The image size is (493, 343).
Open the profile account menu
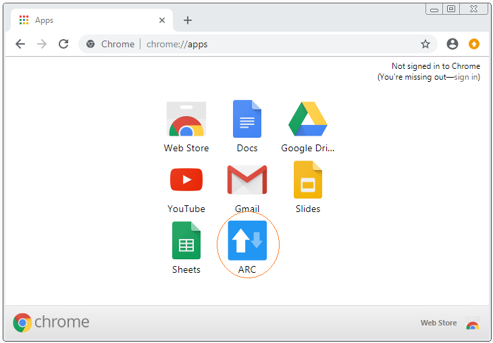[452, 44]
